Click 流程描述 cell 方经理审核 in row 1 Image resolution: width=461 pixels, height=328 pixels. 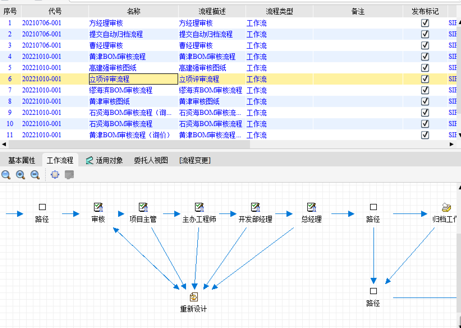[212, 23]
